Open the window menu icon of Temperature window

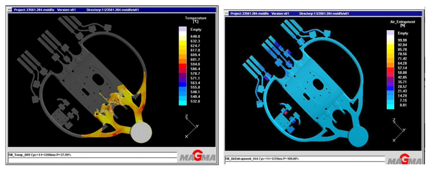pos(10,10)
